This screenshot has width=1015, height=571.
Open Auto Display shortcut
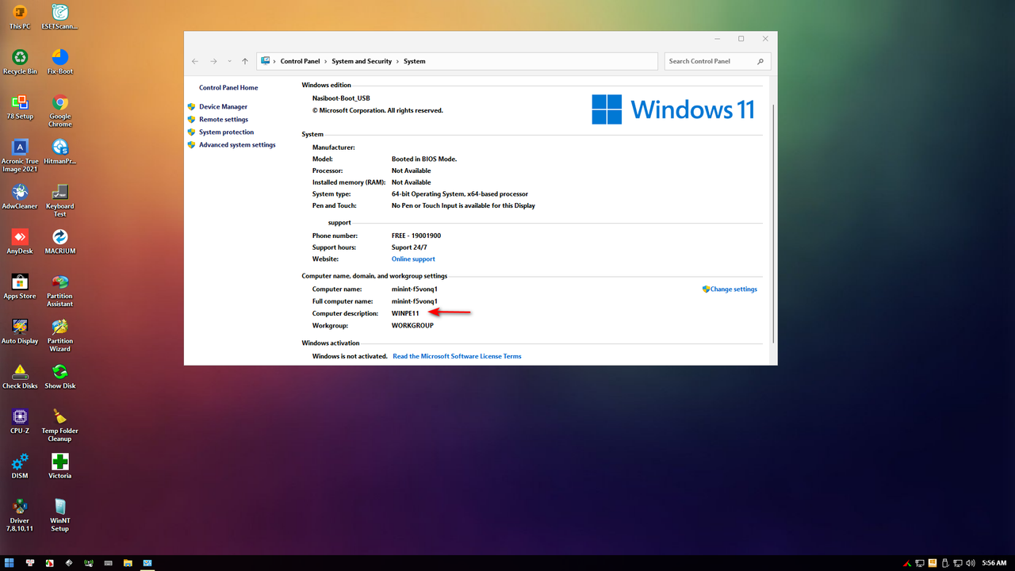[x=20, y=331]
